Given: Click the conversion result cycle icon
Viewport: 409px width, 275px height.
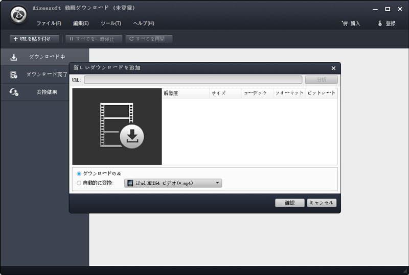Looking at the screenshot, I should tap(14, 92).
